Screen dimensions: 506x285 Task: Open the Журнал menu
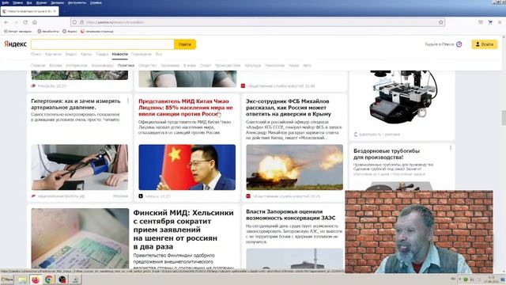(x=41, y=2)
